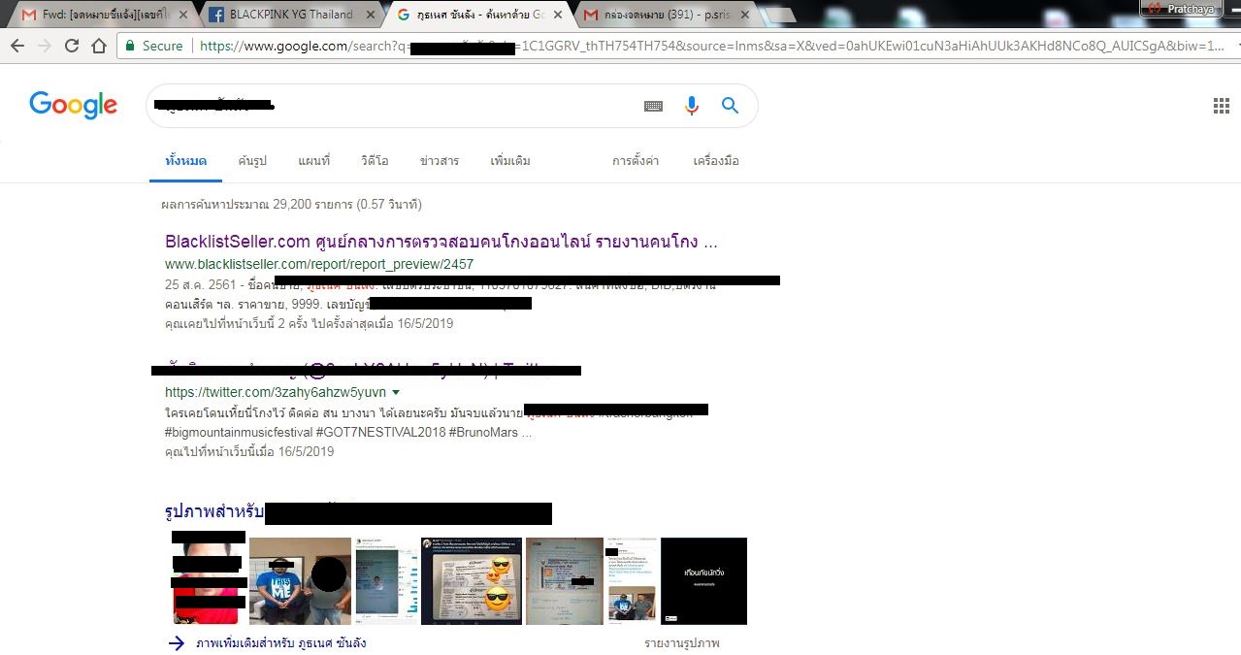The width and height of the screenshot is (1241, 655).
Task: Expand Twitter result options arrow
Action: [x=396, y=393]
